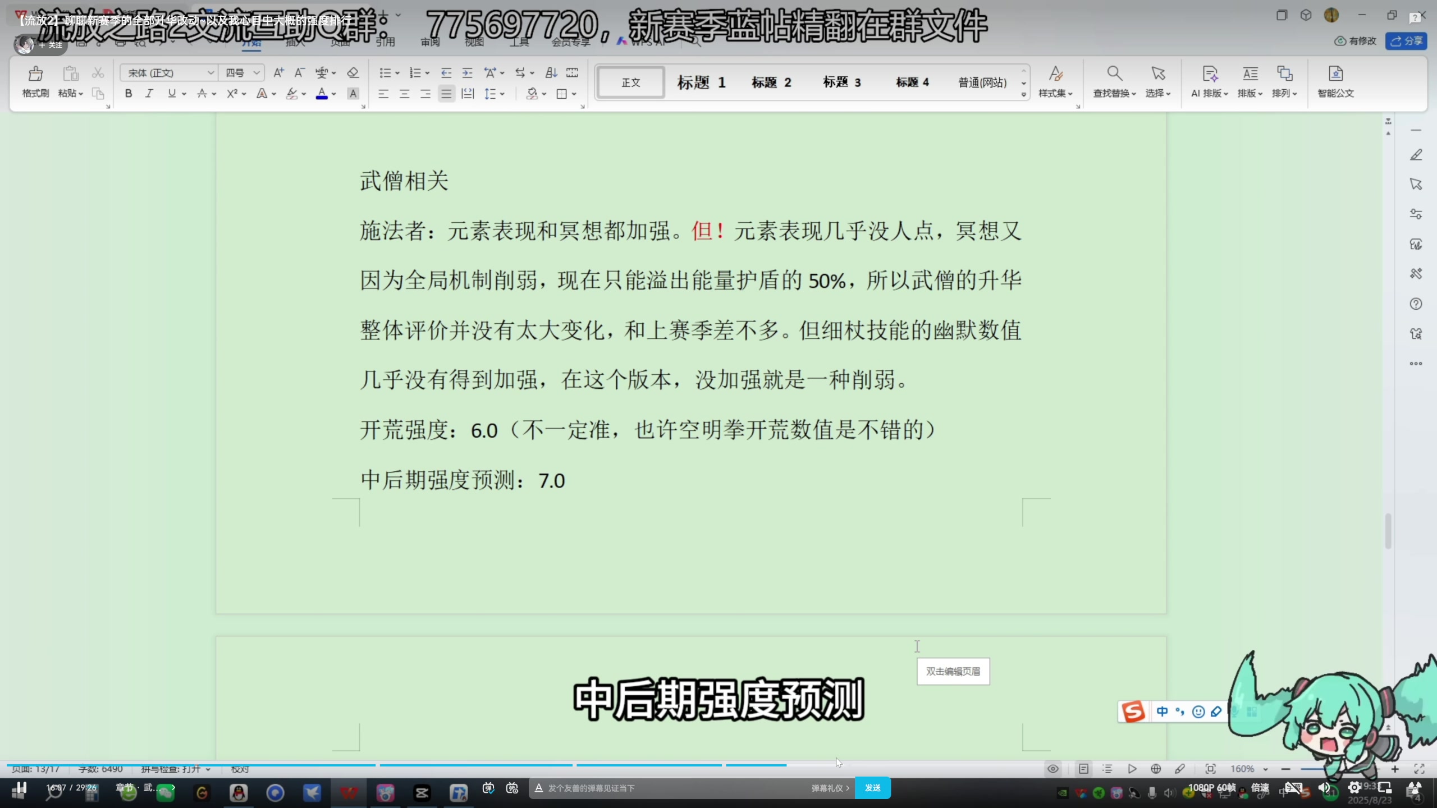
Task: Align text left
Action: [383, 94]
